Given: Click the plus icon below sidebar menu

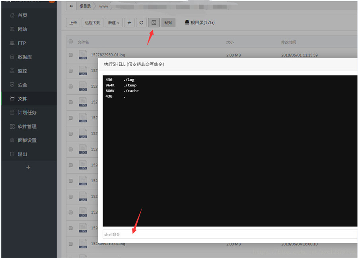Looking at the screenshot, I should pos(28,167).
